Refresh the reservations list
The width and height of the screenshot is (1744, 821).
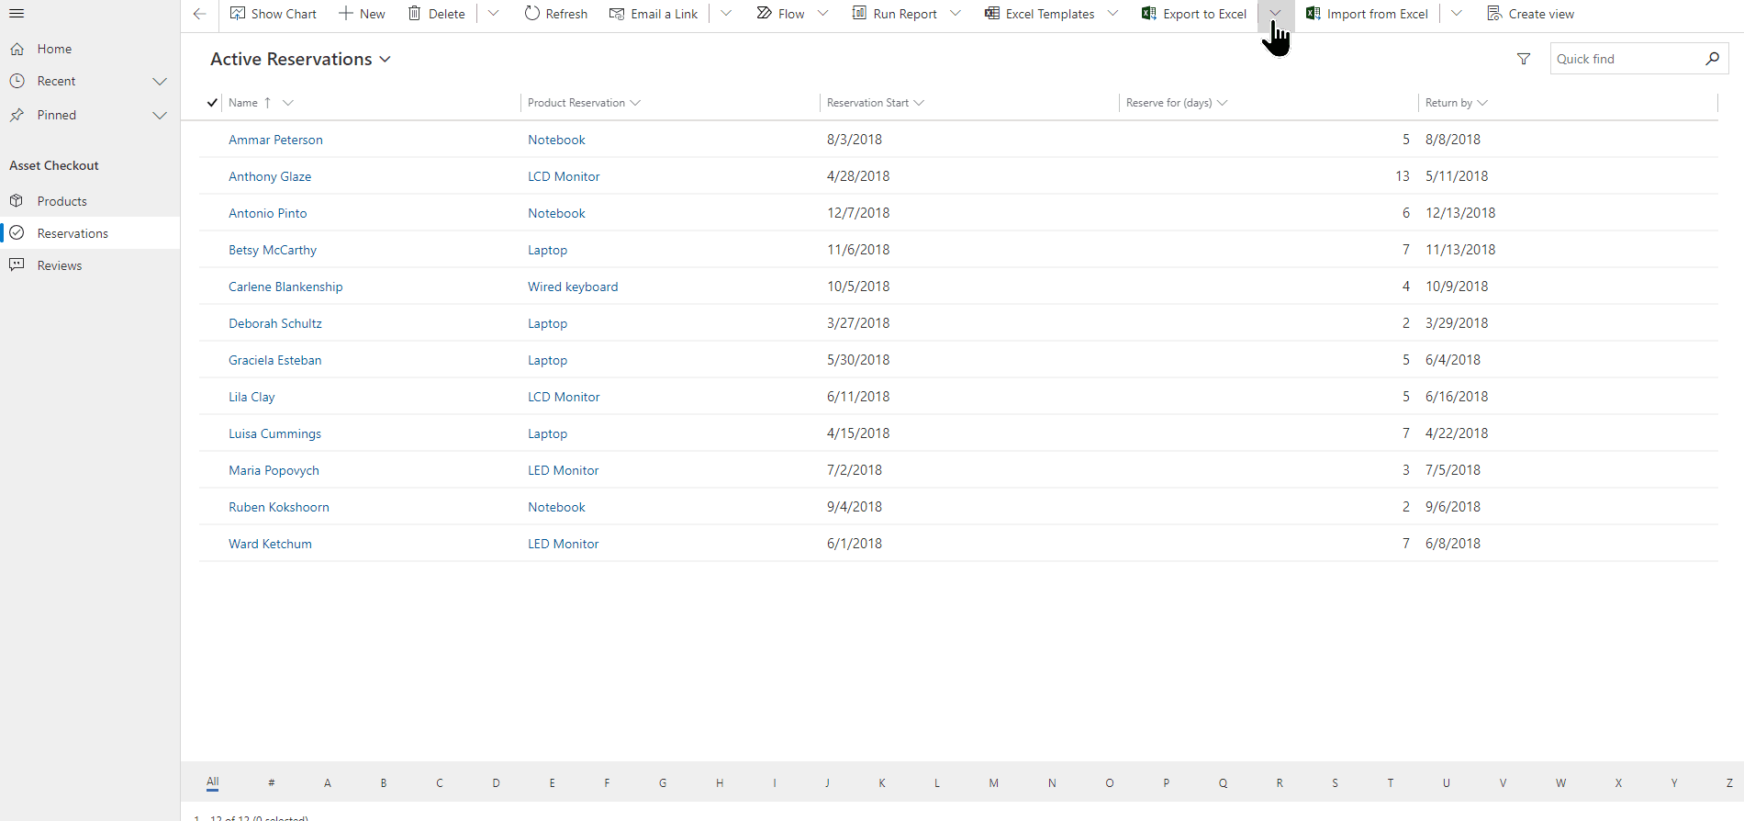(x=556, y=14)
